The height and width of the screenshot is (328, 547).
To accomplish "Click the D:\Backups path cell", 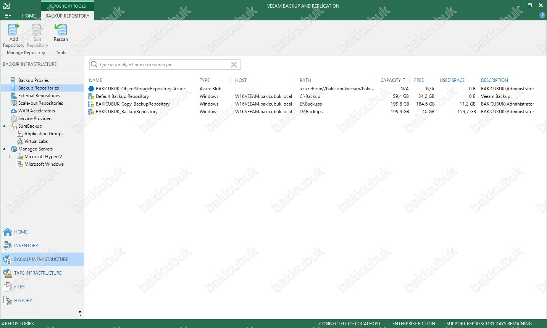I will click(311, 112).
